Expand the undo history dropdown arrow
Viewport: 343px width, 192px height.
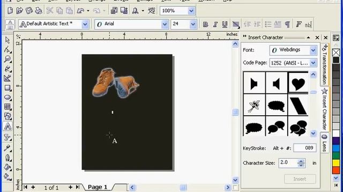pos(88,11)
